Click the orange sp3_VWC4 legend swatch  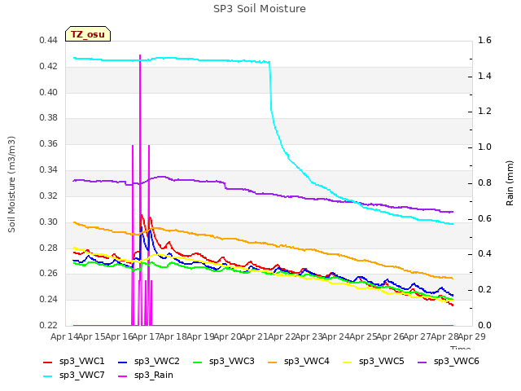[x=273, y=362]
